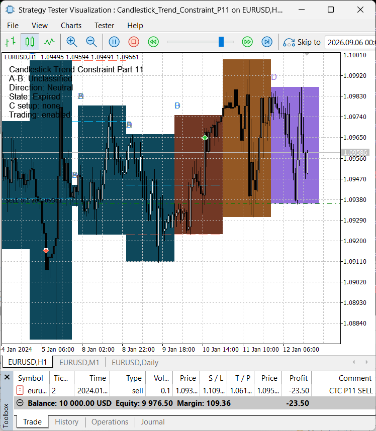This screenshot has width=376, height=431.
Task: Switch to EURUSD,M1 chart tab
Action: coord(79,363)
